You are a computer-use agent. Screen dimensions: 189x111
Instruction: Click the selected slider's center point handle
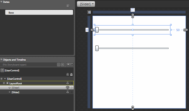pos(133,30)
